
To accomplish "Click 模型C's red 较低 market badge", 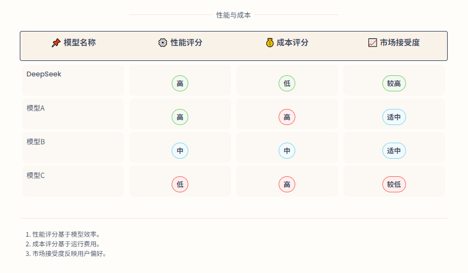I will pos(394,184).
